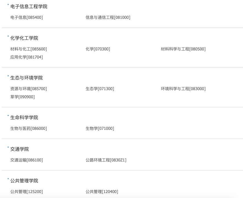Click 交通运输[086100] link
The image size is (243, 198).
(26, 160)
